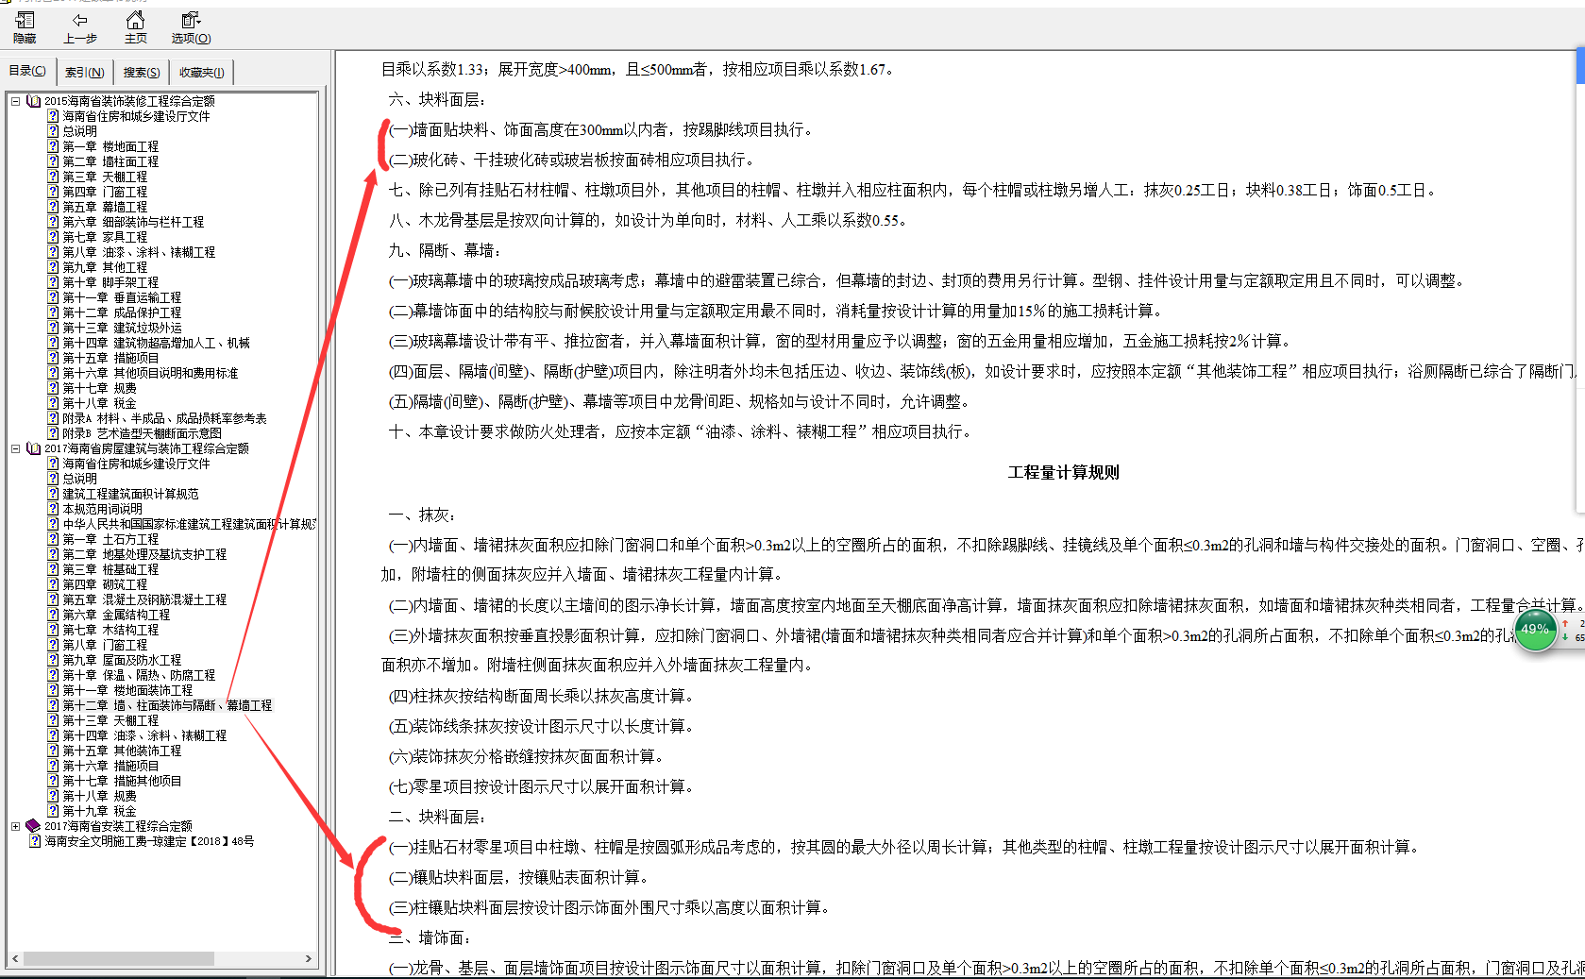Open 第三章 天棚工程 in the 2015 book

pyautogui.click(x=105, y=177)
